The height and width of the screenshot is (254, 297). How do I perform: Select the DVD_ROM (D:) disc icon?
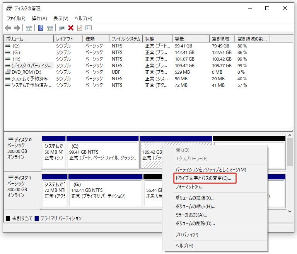[x=8, y=72]
